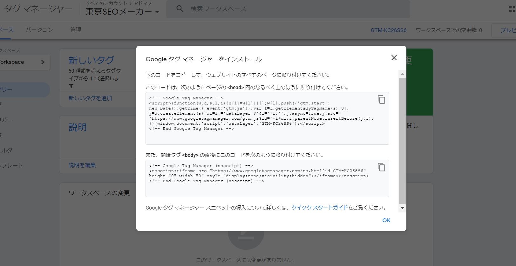Image resolution: width=516 pixels, height=266 pixels.
Task: Click 説明を編集 link
Action: [82, 165]
